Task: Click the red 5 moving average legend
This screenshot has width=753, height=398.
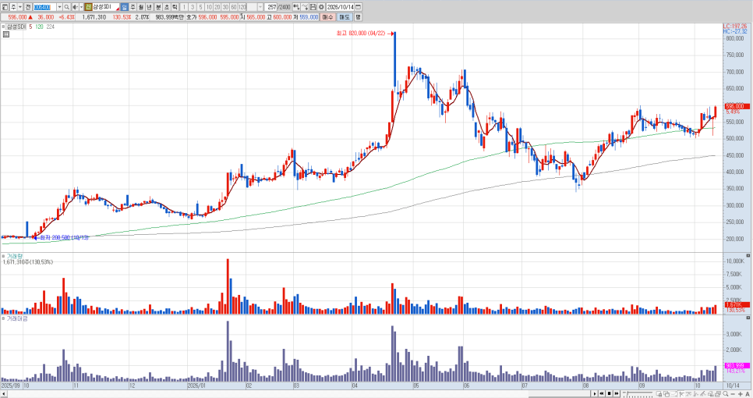Action: click(x=30, y=27)
